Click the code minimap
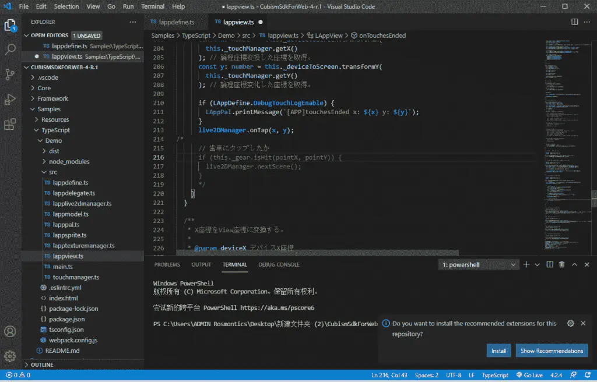The width and height of the screenshot is (597, 382). click(567, 144)
